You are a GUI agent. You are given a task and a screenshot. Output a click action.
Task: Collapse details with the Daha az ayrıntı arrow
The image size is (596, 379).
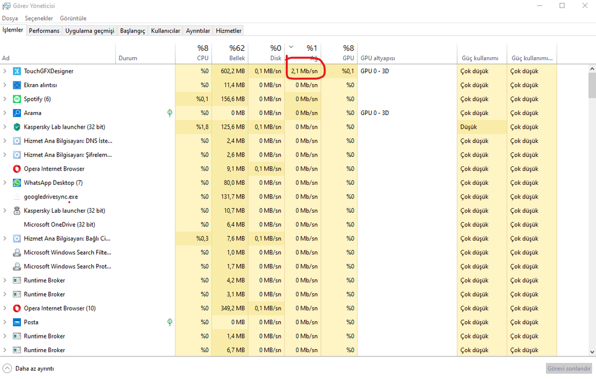click(x=7, y=368)
